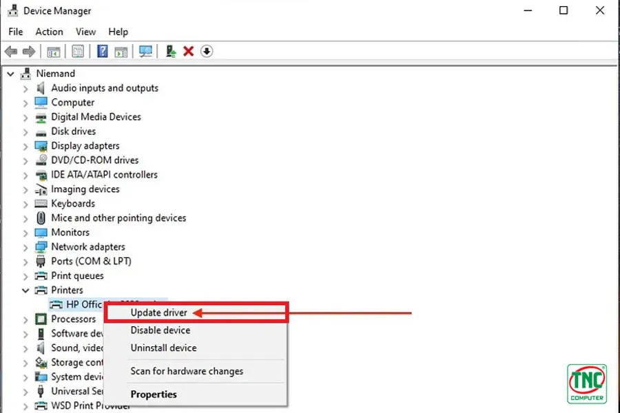Click the Update driver toolbar icon

tap(171, 52)
